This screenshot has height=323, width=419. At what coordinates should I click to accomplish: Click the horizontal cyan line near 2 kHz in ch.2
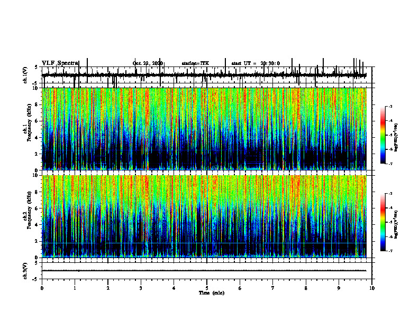point(204,243)
